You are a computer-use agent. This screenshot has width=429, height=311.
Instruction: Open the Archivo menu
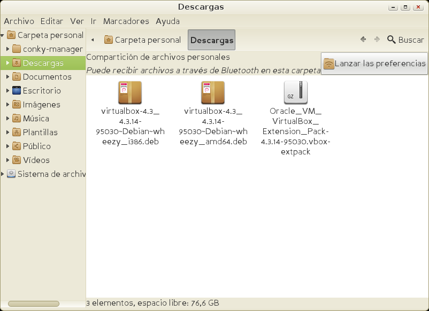click(19, 21)
